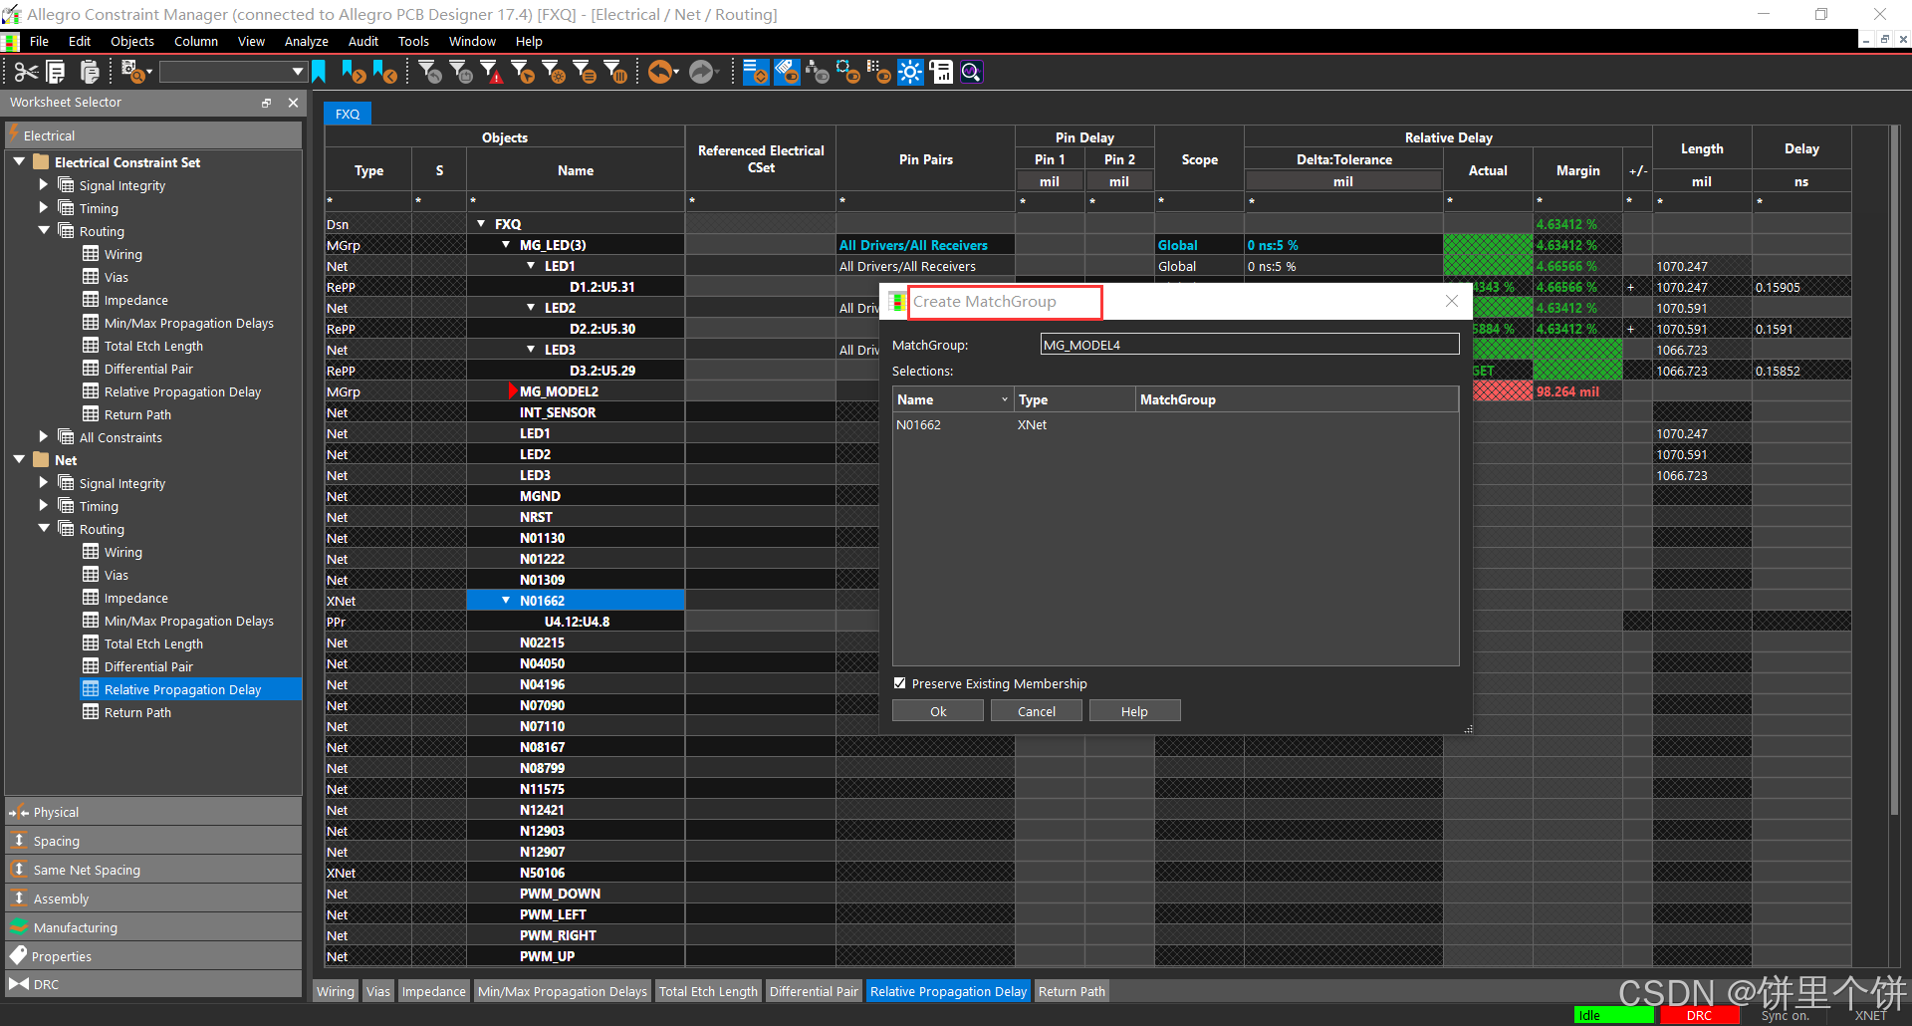Click the filter rows funnel icon
This screenshot has width=1912, height=1026.
(x=585, y=72)
